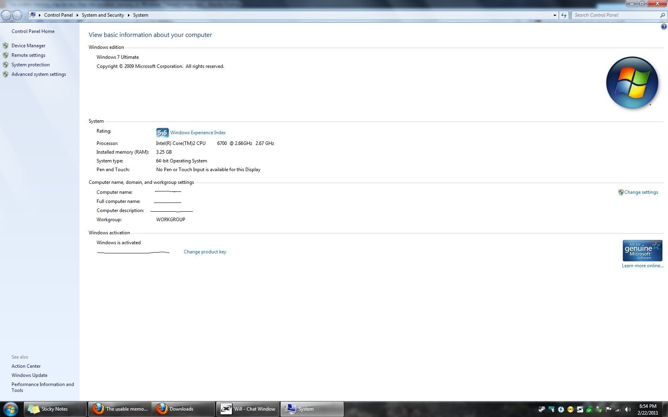Image resolution: width=668 pixels, height=417 pixels.
Task: Open the volume speaker tray icon
Action: pyautogui.click(x=627, y=409)
